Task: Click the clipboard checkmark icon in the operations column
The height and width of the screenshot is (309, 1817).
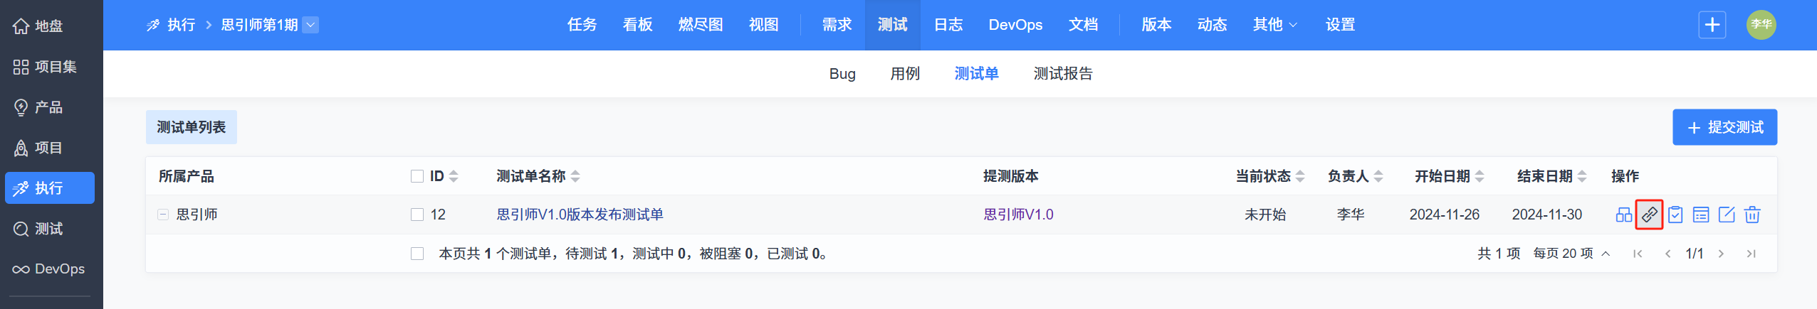Action: tap(1675, 215)
